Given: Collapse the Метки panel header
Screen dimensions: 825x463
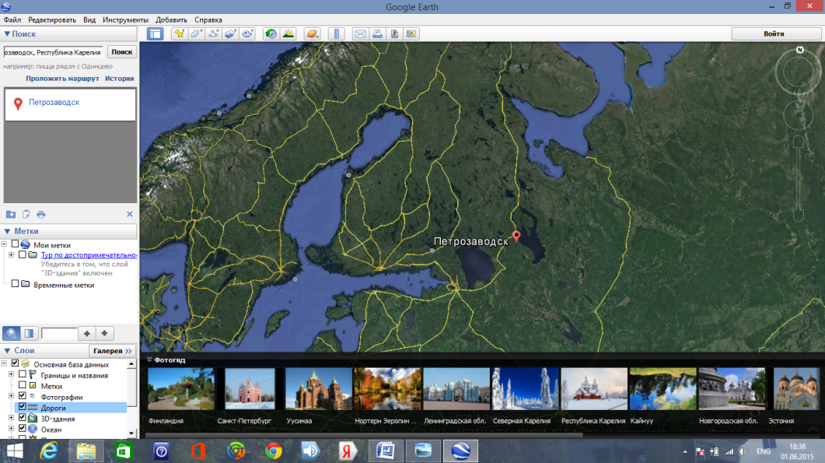Looking at the screenshot, I should 7,231.
